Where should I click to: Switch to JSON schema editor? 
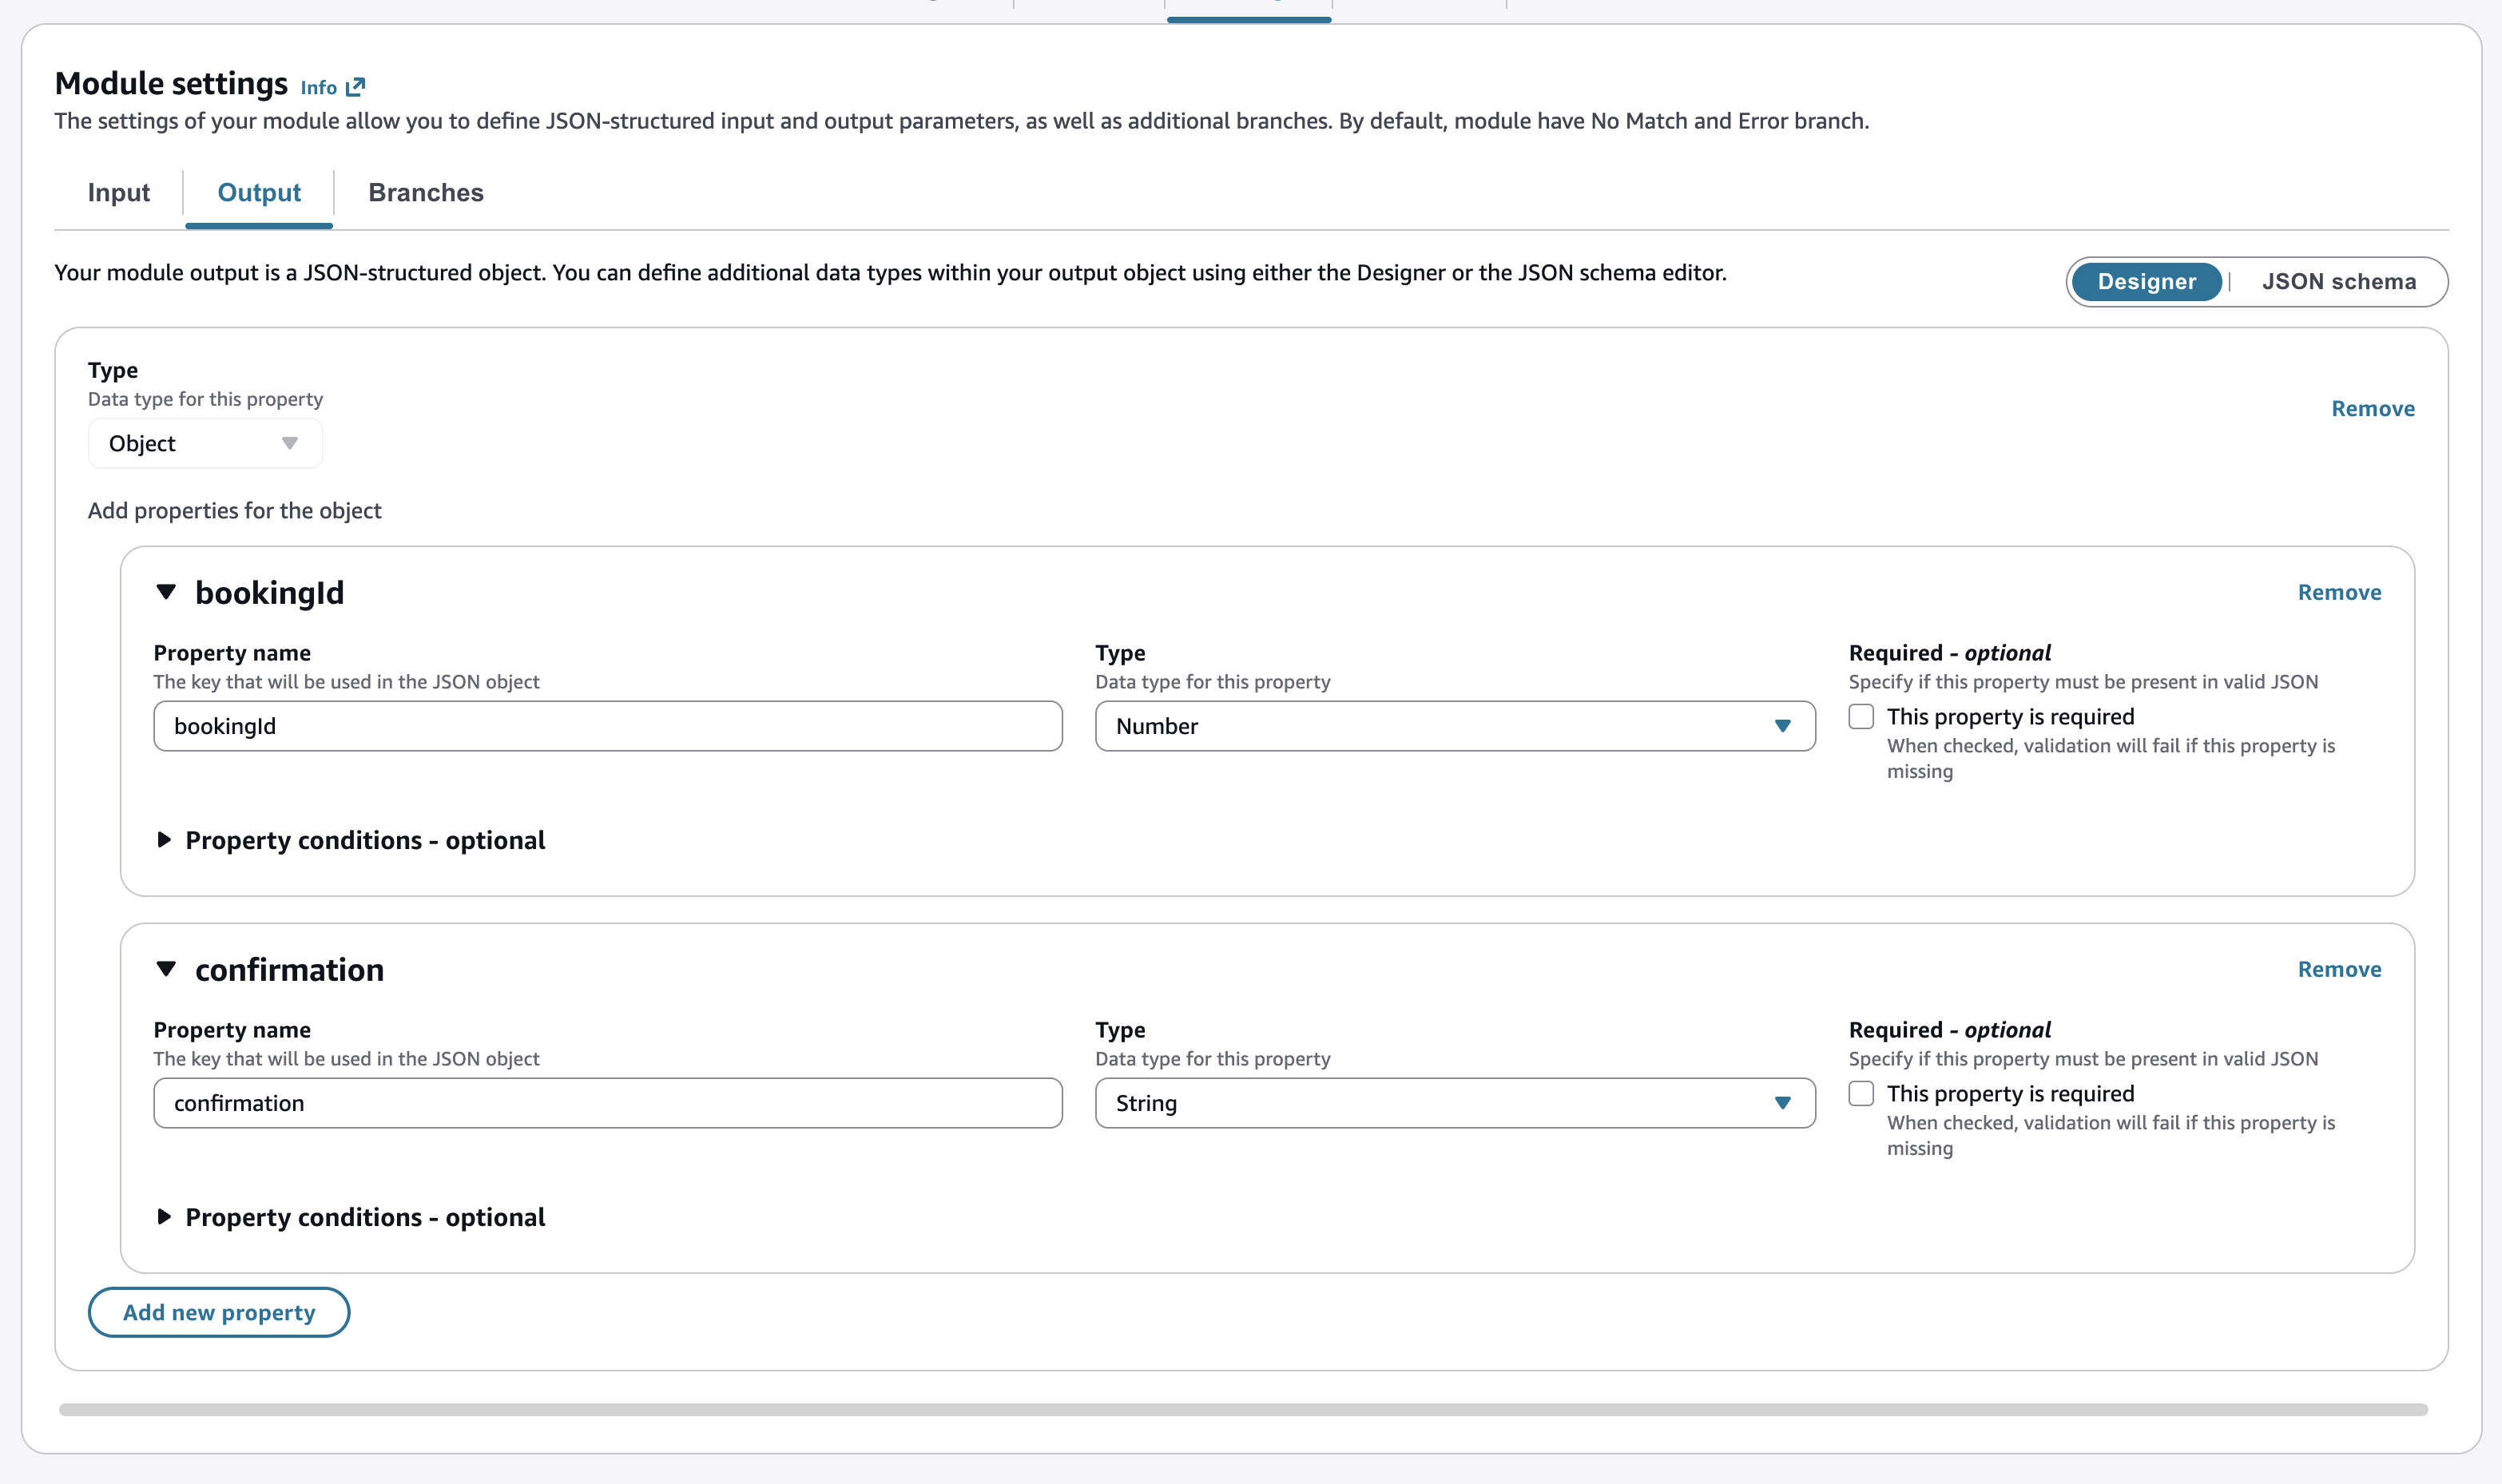[x=2338, y=281]
